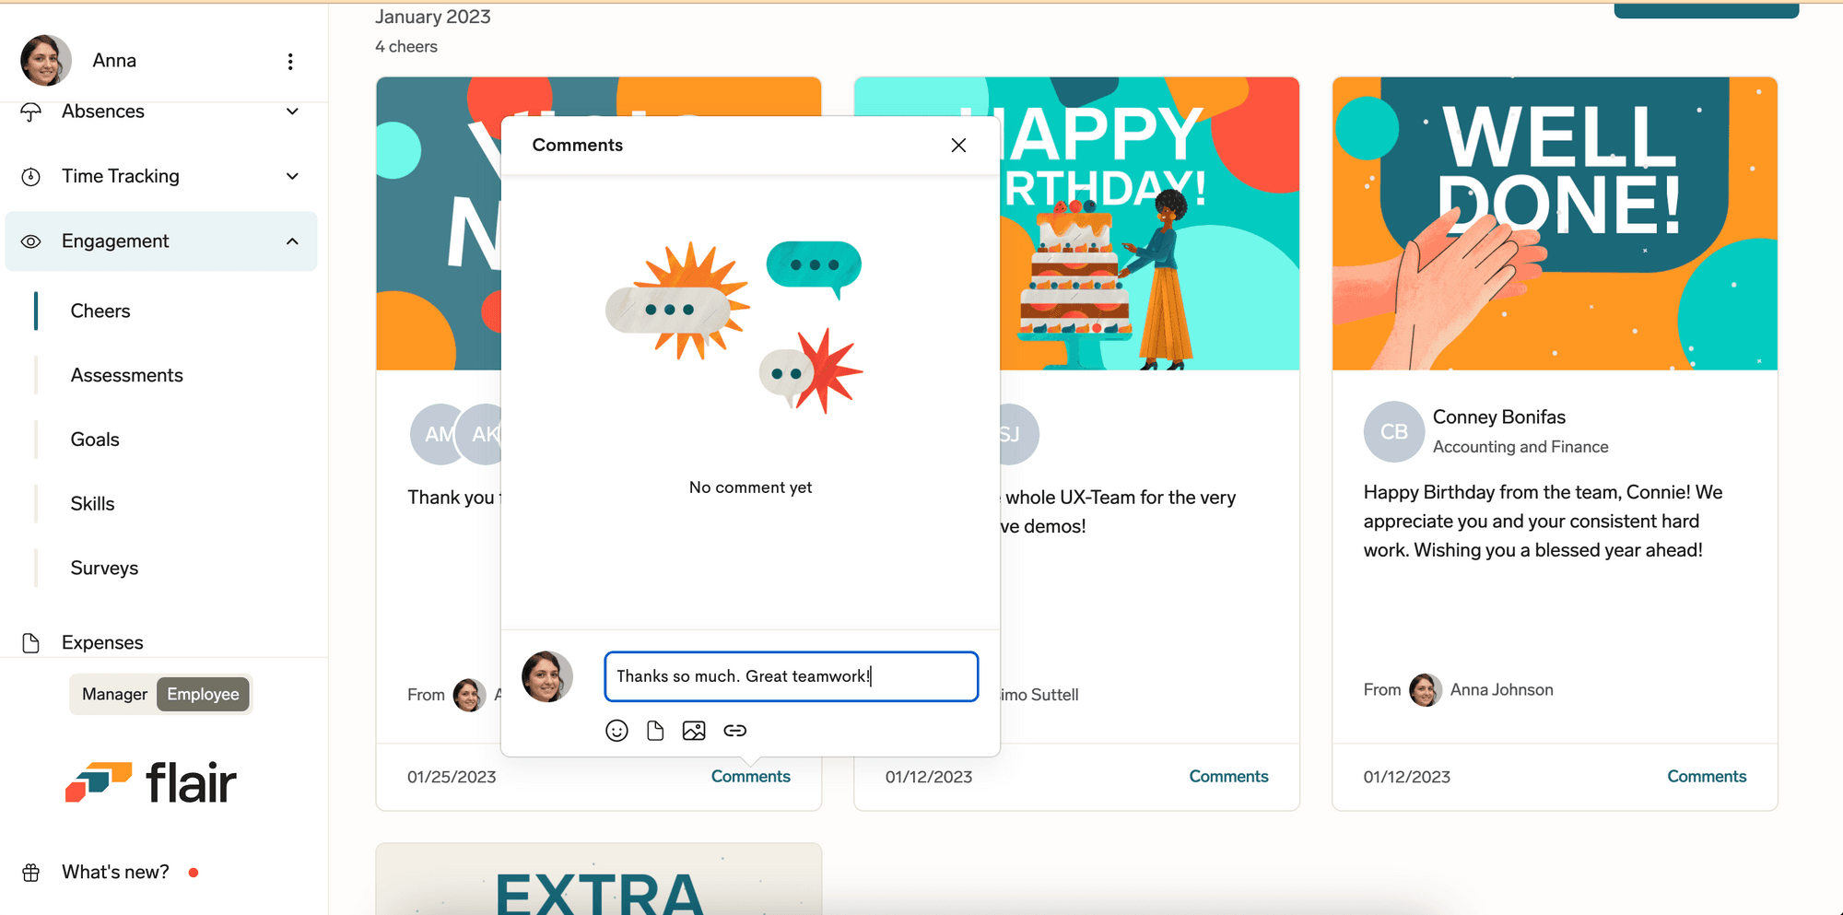Click the Expenses document icon
The image size is (1843, 915).
(x=31, y=642)
